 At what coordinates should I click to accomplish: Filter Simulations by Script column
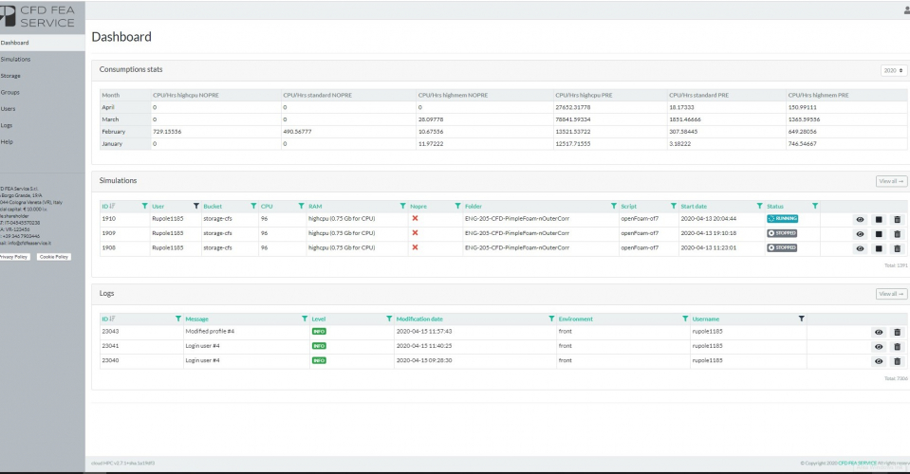coord(673,206)
